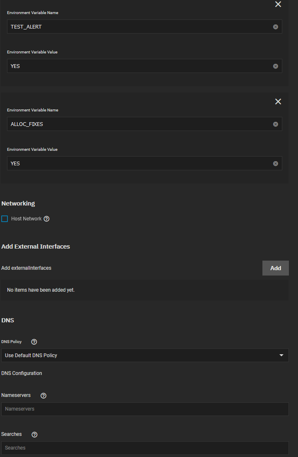Screen dimensions: 298x457
Task: Edit the value field of ALLOC_FIXES variable
Action: [137, 164]
